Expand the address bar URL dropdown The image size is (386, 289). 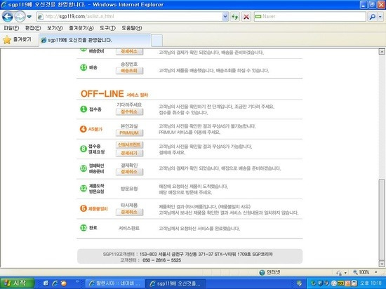225,17
